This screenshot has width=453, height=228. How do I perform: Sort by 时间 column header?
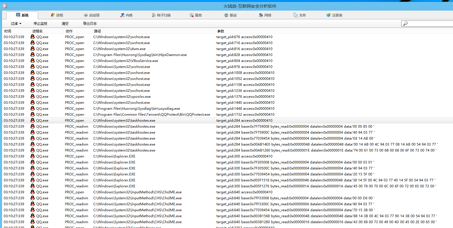16,31
